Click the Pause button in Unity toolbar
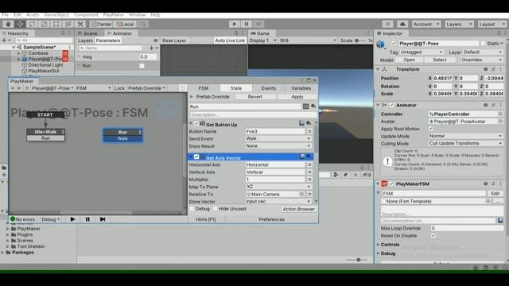509x286 pixels. point(247,24)
